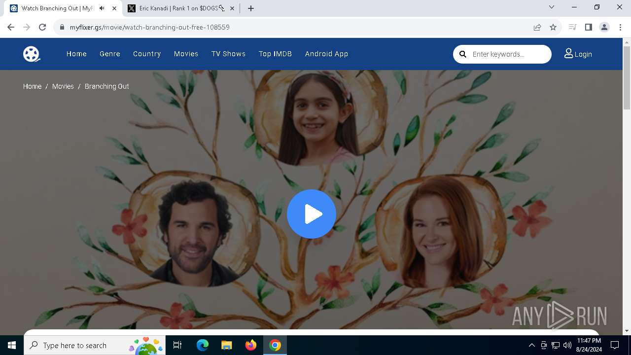
Task: Go to TV Shows section
Action: pos(228,54)
